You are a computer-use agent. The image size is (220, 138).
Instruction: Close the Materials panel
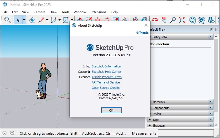[210, 101]
